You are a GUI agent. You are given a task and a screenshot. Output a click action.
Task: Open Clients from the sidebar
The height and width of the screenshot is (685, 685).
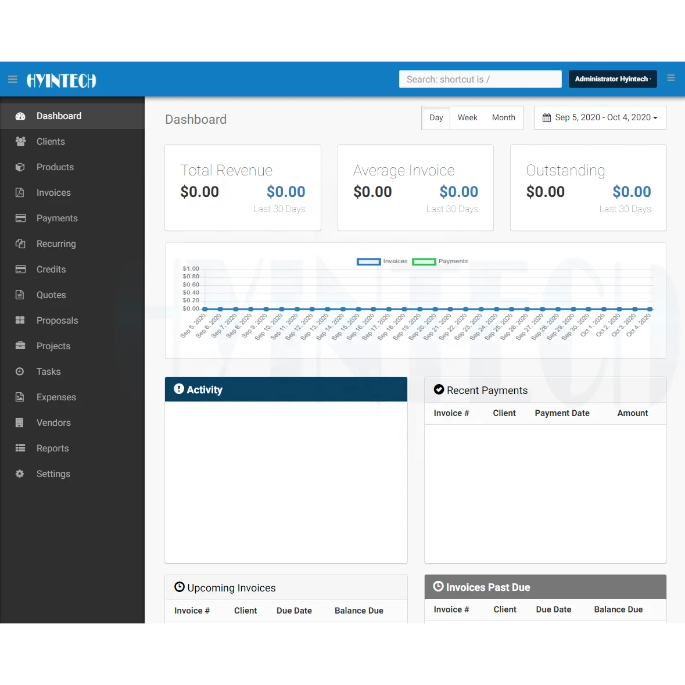pos(72,142)
